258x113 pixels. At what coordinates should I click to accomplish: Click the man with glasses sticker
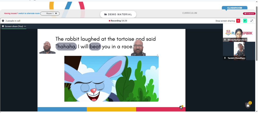click(138, 48)
